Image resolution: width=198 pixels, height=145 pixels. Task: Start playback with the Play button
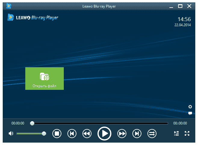pyautogui.click(x=104, y=133)
